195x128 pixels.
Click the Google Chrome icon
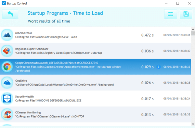7,67
